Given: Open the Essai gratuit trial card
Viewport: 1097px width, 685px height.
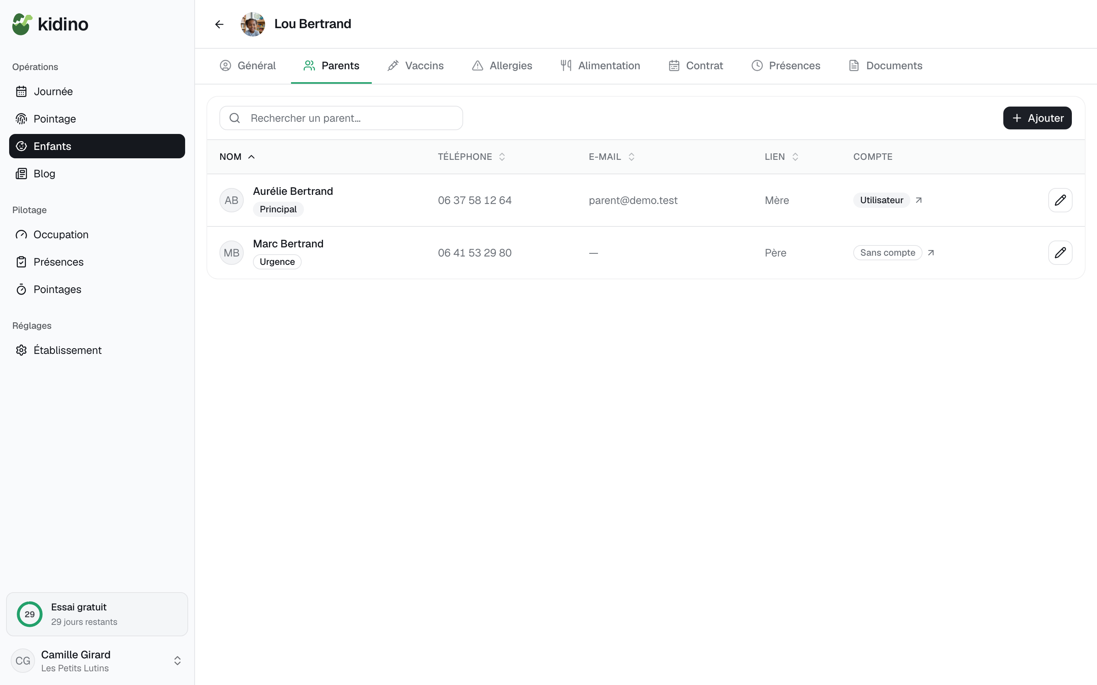Looking at the screenshot, I should (97, 614).
